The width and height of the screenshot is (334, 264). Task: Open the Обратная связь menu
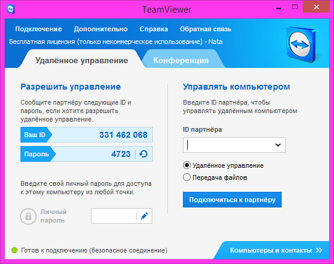coord(206,29)
